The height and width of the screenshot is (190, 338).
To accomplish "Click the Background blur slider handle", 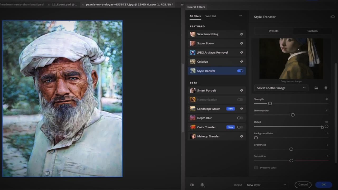I will tap(256, 138).
